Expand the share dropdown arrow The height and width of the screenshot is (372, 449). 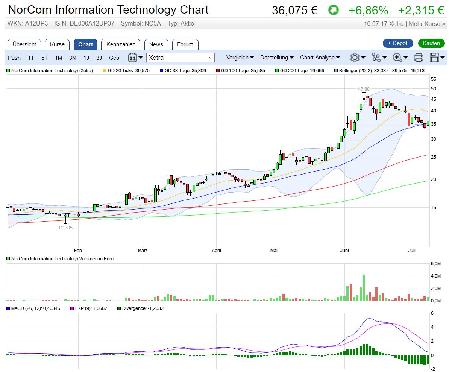pos(384,58)
